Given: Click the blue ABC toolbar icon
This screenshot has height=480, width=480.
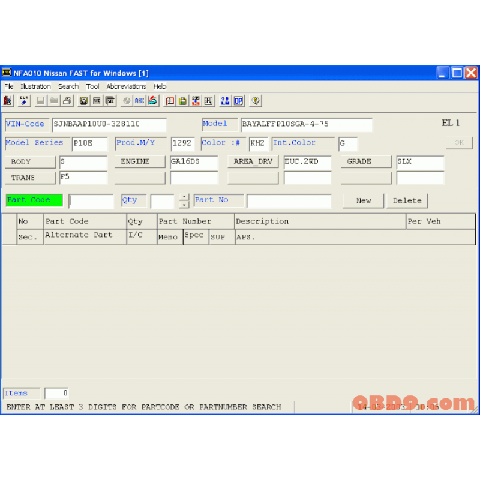Looking at the screenshot, I should point(140,101).
